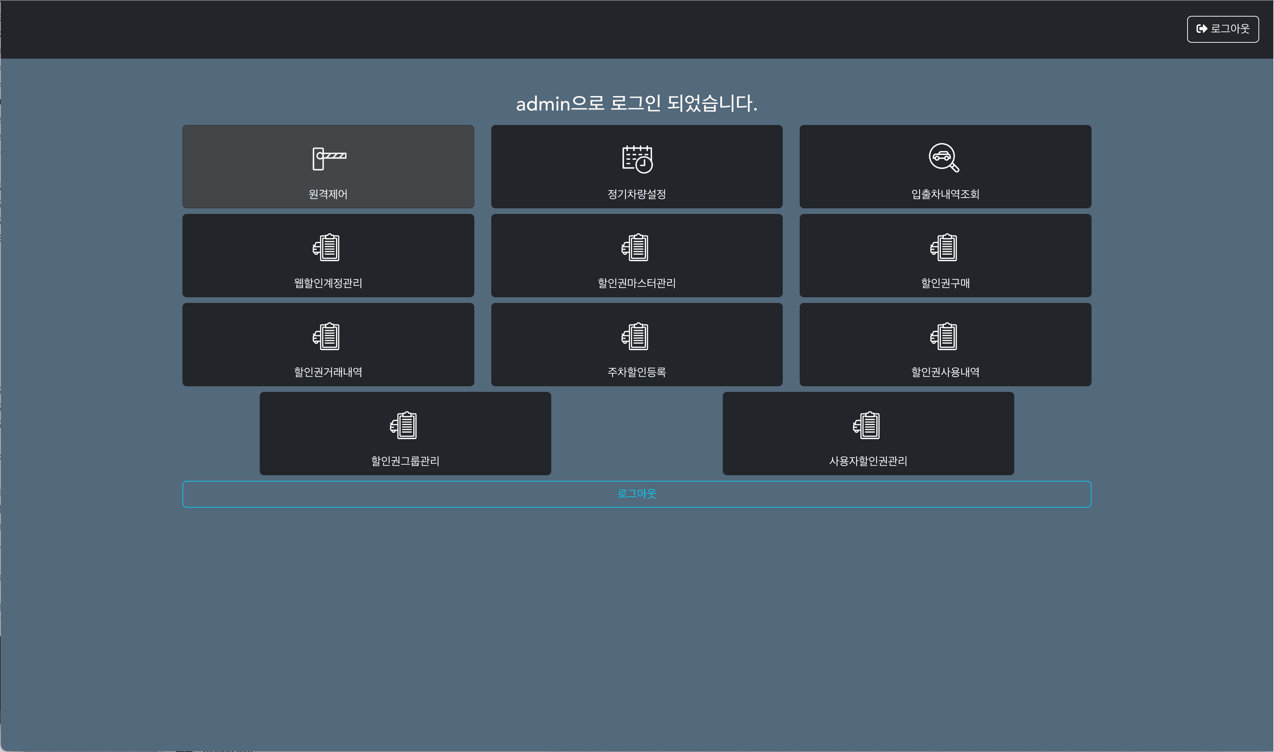The image size is (1274, 752).
Task: Open 사용자할인권관리 text label
Action: pos(868,461)
